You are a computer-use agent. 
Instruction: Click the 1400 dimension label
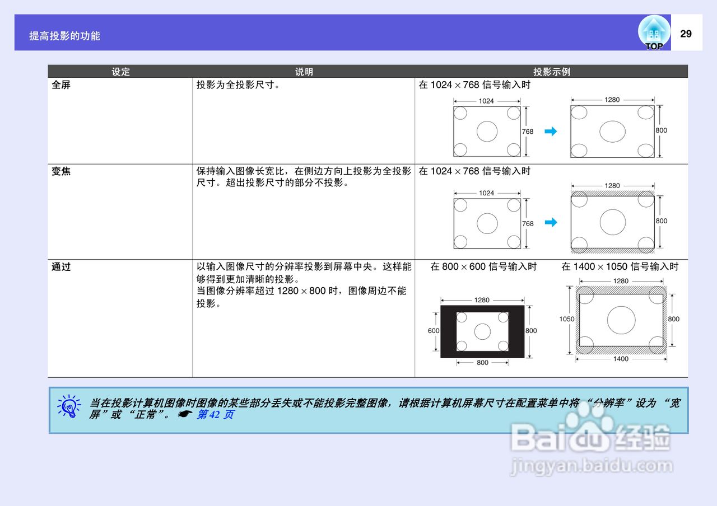pos(621,359)
